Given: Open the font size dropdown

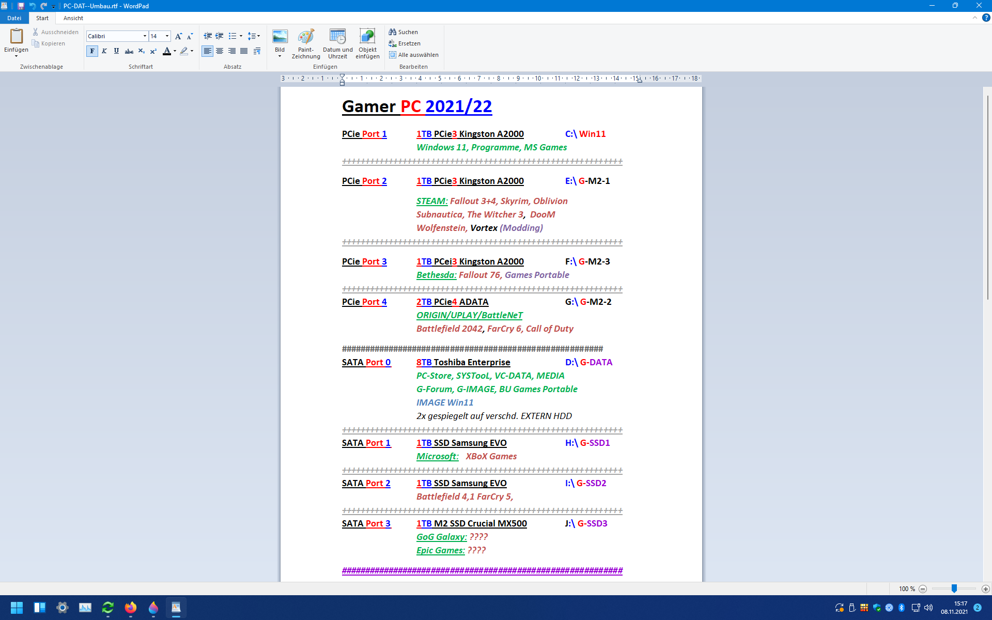Looking at the screenshot, I should tap(167, 36).
